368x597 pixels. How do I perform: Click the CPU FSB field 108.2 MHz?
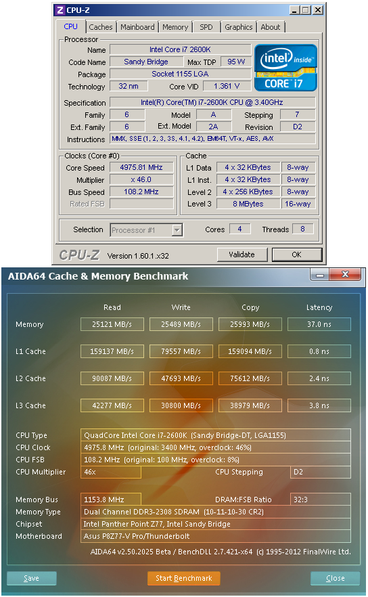(x=216, y=460)
